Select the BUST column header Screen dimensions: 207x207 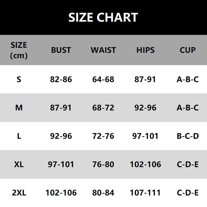[61, 50]
